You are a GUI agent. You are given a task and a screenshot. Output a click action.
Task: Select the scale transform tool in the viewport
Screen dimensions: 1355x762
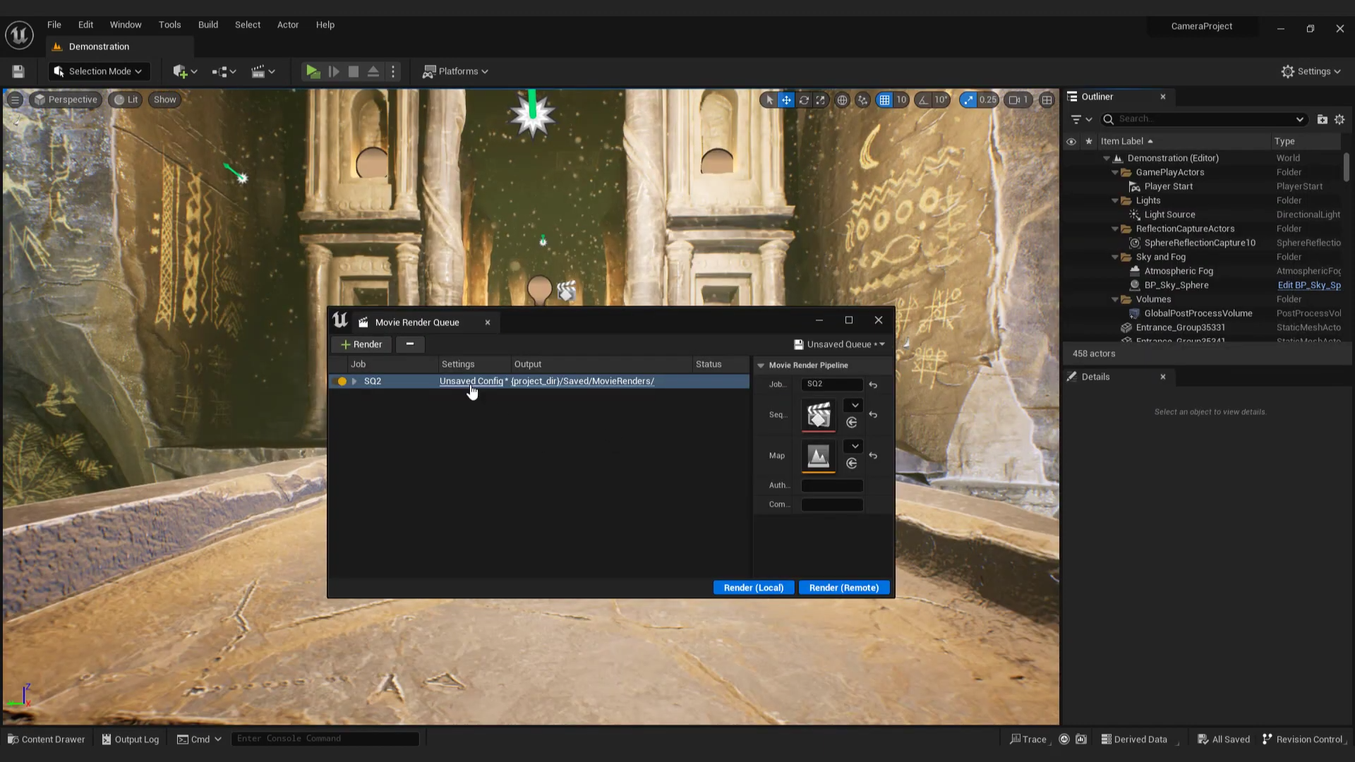pos(820,100)
